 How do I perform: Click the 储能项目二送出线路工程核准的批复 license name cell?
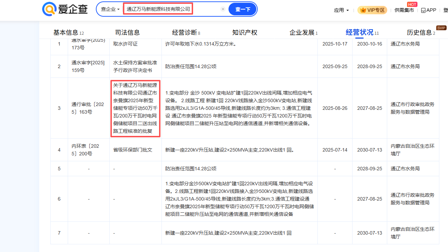point(135,108)
